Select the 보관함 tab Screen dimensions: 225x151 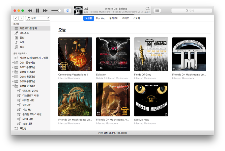[89, 18]
